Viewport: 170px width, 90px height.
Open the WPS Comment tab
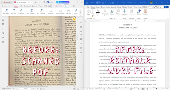tap(27, 6)
